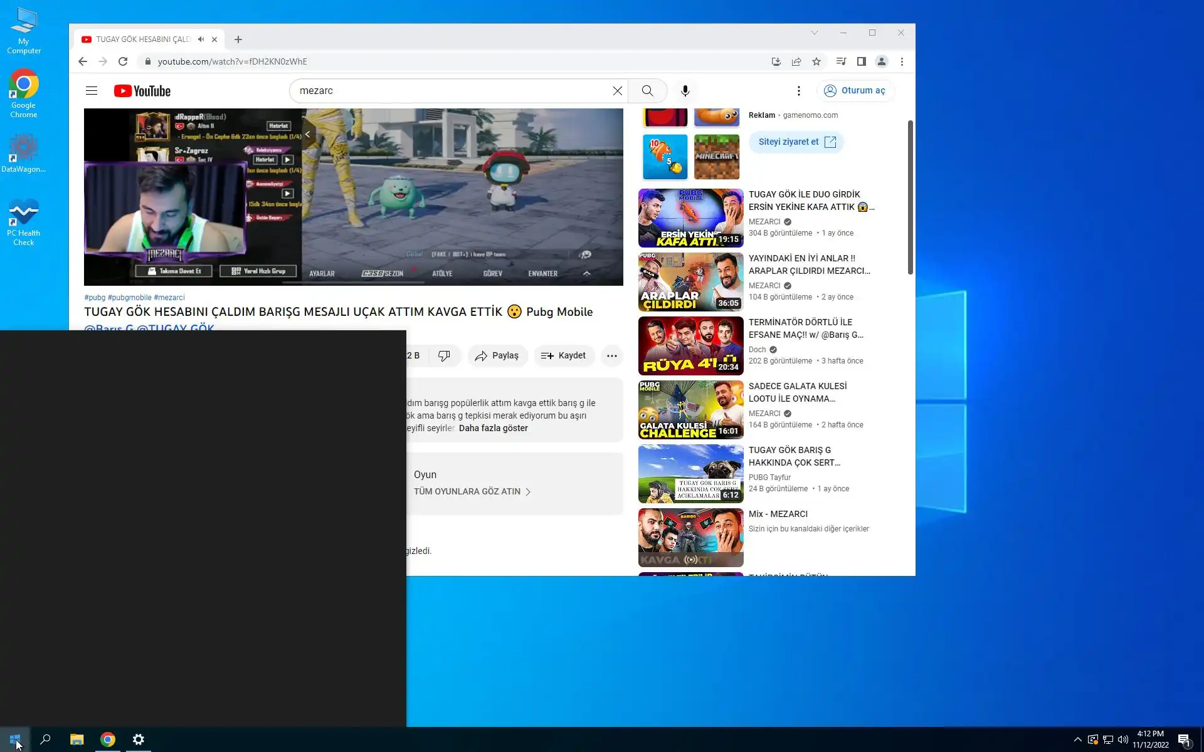Image resolution: width=1204 pixels, height=752 pixels.
Task: Start voice search with microphone icon
Action: (x=685, y=91)
